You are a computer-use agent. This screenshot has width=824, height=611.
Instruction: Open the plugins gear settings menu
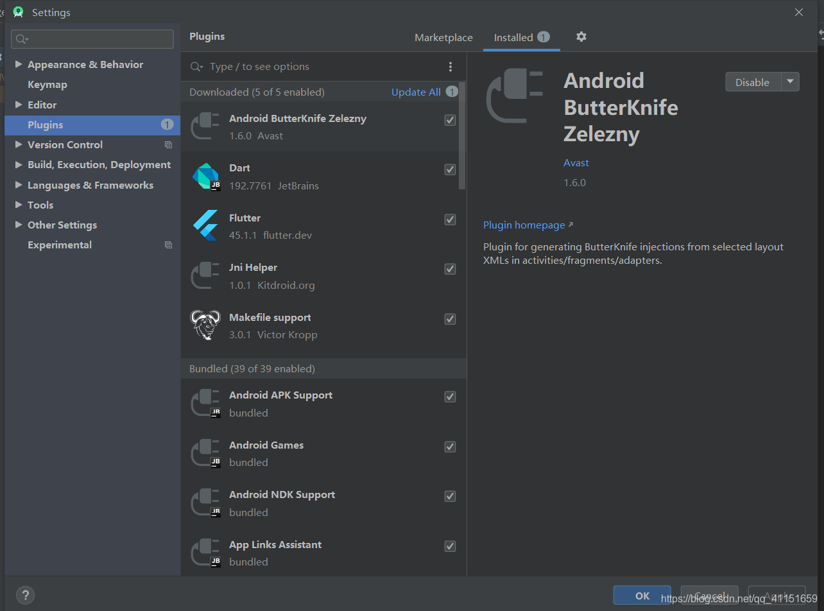pyautogui.click(x=581, y=37)
